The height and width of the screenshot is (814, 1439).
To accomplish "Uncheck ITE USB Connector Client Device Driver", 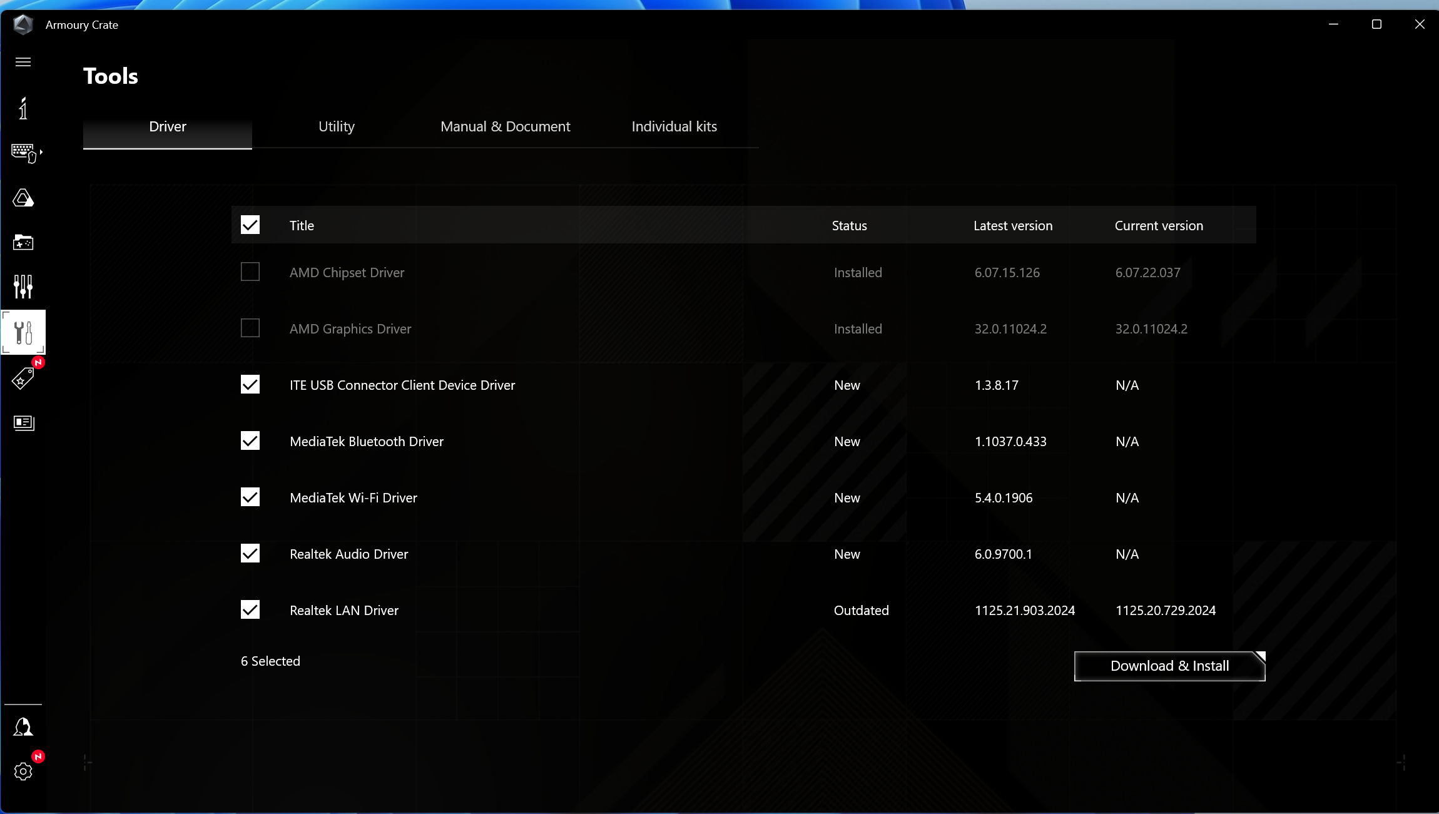I will (250, 385).
